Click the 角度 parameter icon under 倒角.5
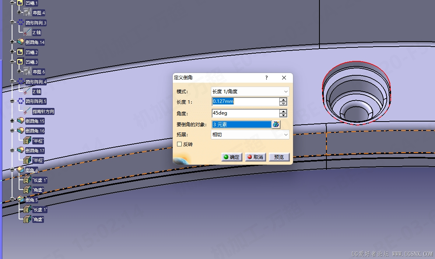Screen dimensions: 435x259 [27, 219]
